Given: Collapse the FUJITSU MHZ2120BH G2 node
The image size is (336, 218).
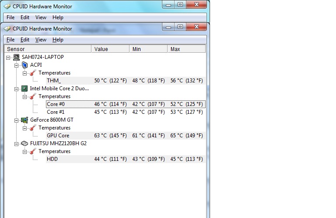Looking at the screenshot, I should point(16,144).
